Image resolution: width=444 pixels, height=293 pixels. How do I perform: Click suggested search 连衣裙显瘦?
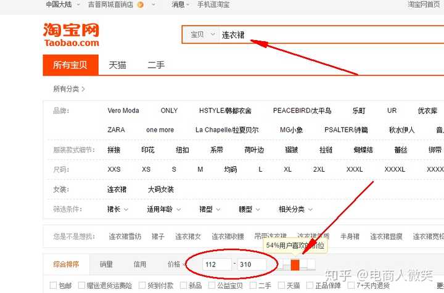pos(386,236)
